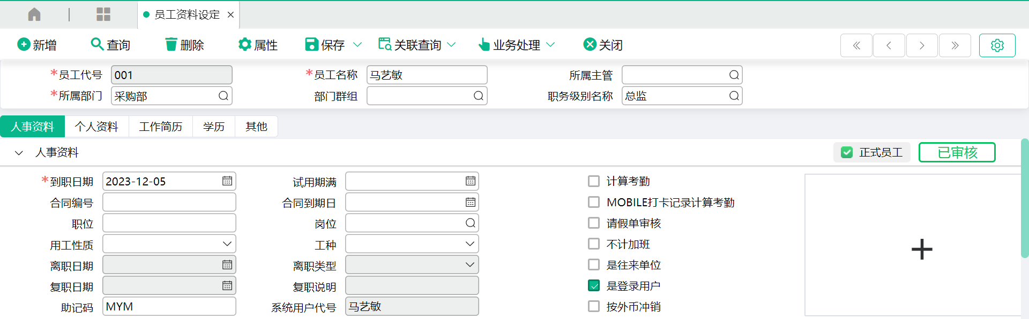Click the 关闭 close button in toolbar
Image resolution: width=1029 pixels, height=319 pixels.
coord(603,45)
